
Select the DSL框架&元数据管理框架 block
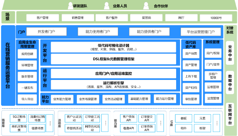(x=113, y=59)
